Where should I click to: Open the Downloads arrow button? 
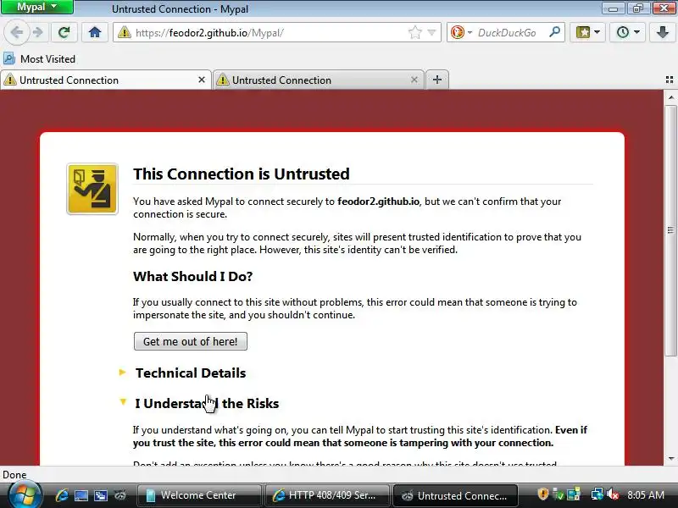(x=663, y=32)
